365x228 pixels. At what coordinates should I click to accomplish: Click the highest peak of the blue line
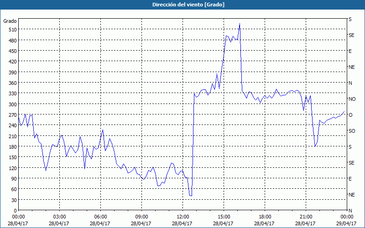pos(240,24)
